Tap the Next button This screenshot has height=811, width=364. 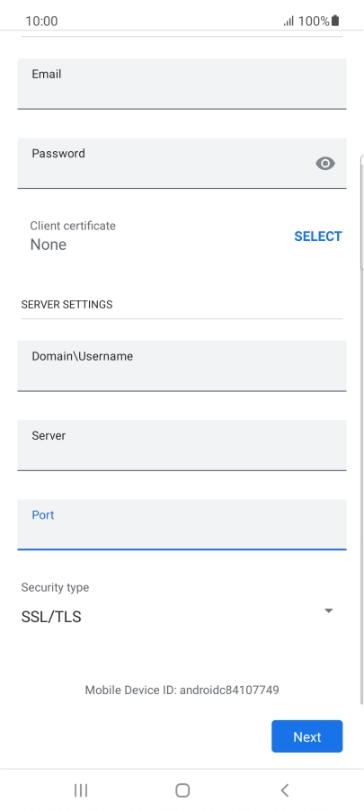coord(307,736)
